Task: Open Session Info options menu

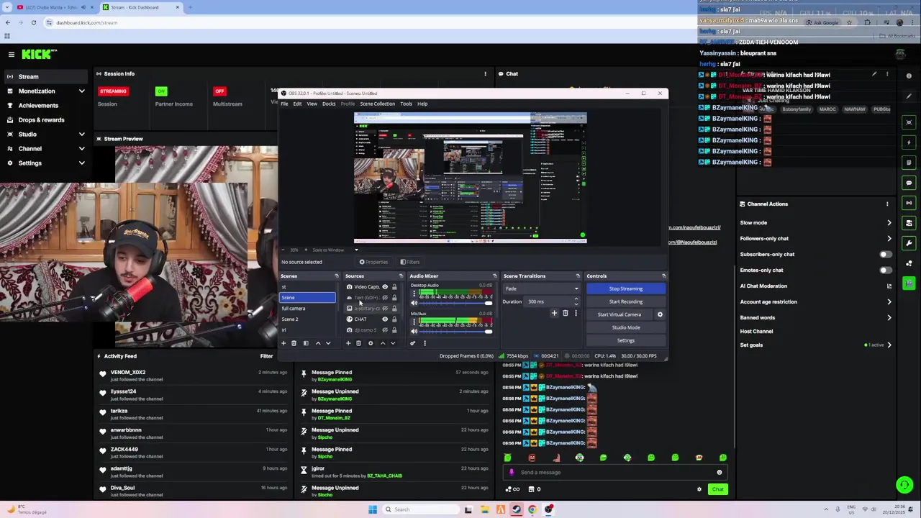Action: click(485, 73)
